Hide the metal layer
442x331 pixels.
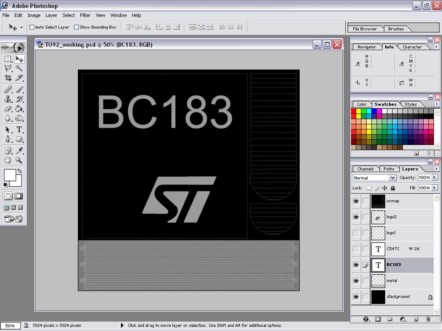click(x=356, y=281)
